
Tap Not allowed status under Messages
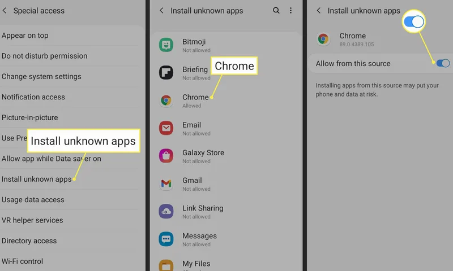pos(196,244)
